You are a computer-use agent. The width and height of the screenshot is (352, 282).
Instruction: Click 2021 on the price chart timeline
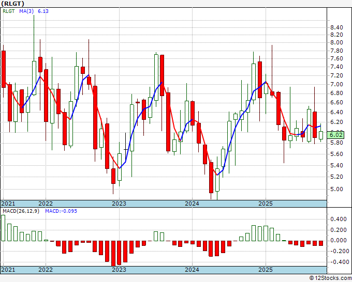point(8,203)
